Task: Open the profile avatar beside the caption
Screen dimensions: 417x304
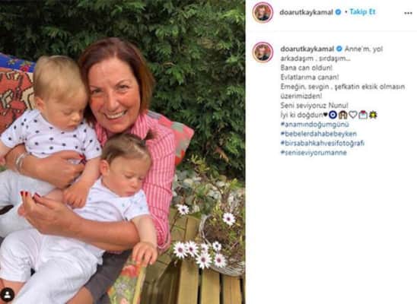Action: click(263, 52)
